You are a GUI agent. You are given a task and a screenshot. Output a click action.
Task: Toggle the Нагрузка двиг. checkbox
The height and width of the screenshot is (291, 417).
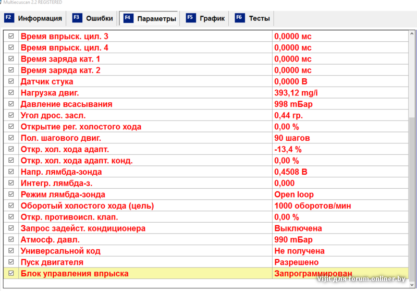coord(11,93)
